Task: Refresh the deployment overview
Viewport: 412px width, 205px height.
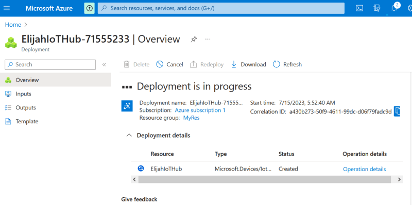Action: [287, 65]
